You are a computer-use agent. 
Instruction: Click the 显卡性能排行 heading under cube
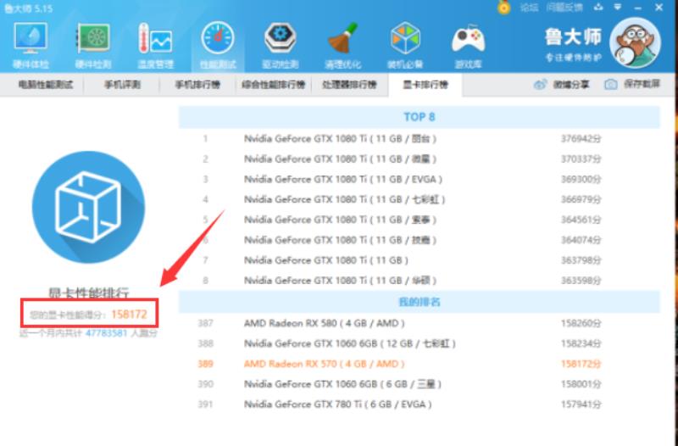coord(89,293)
